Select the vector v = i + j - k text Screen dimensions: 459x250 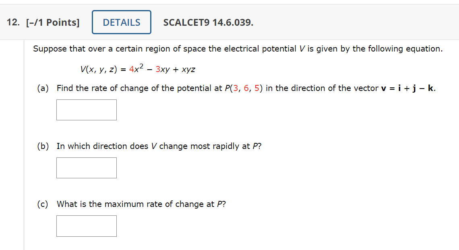tap(412, 88)
